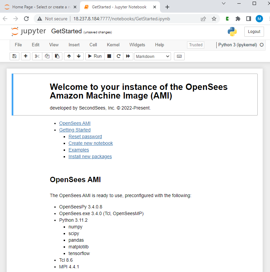The image size is (270, 272).
Task: Click the 'tensorflow' list item
Action: pyautogui.click(x=79, y=253)
